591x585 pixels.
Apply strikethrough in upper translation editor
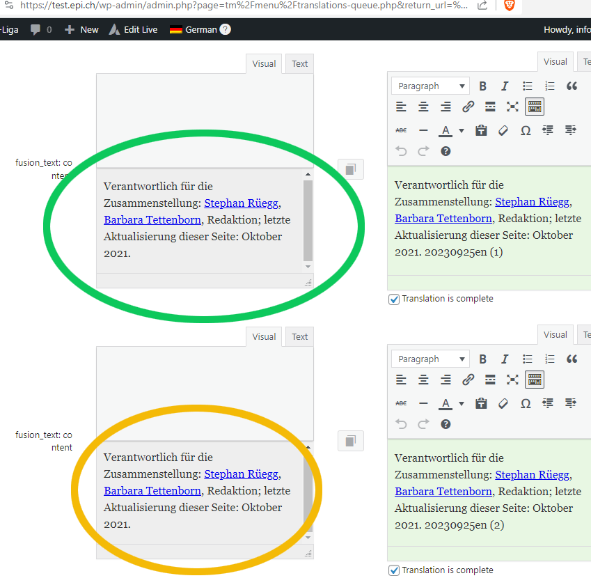401,130
